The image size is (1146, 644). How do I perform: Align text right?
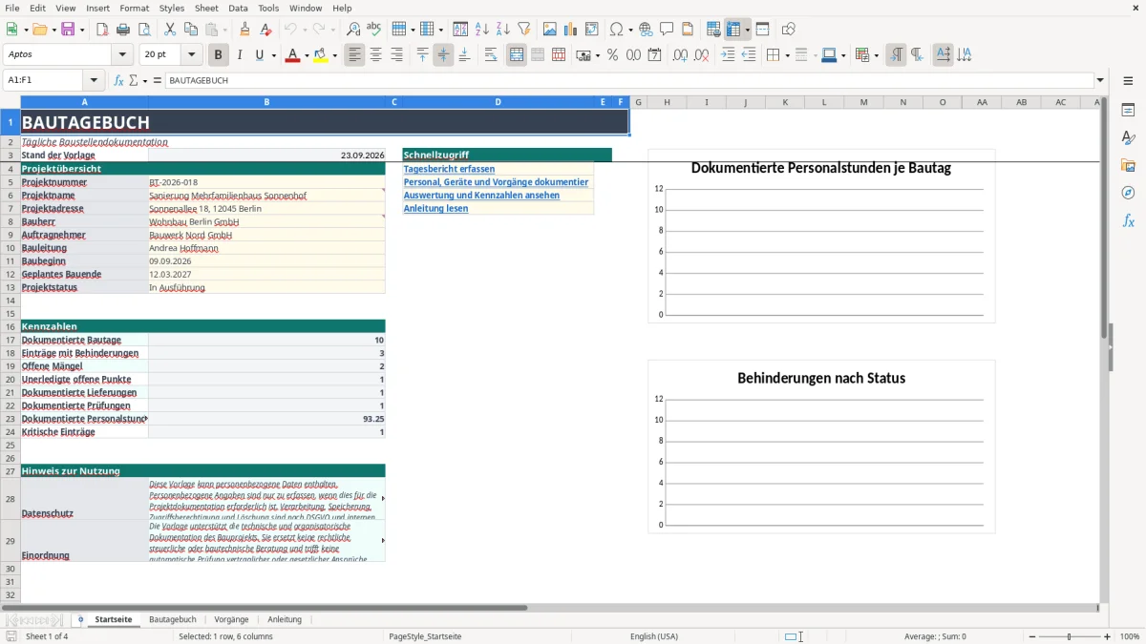pyautogui.click(x=397, y=55)
